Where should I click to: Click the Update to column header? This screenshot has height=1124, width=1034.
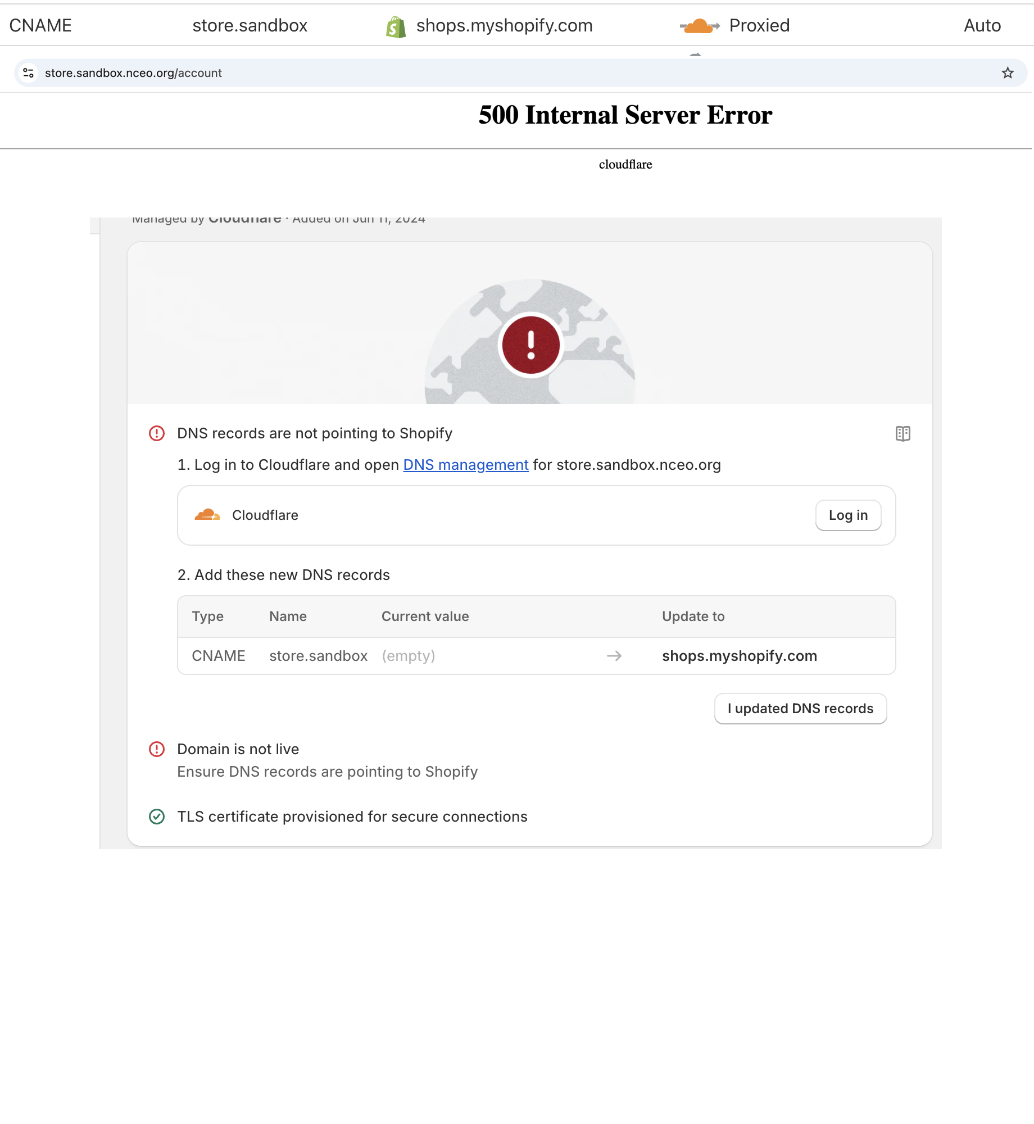[693, 617]
